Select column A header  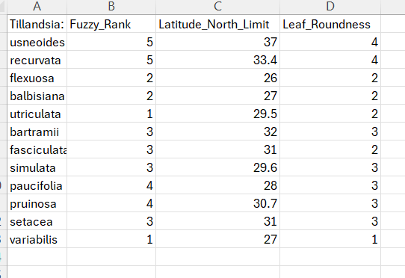point(37,7)
